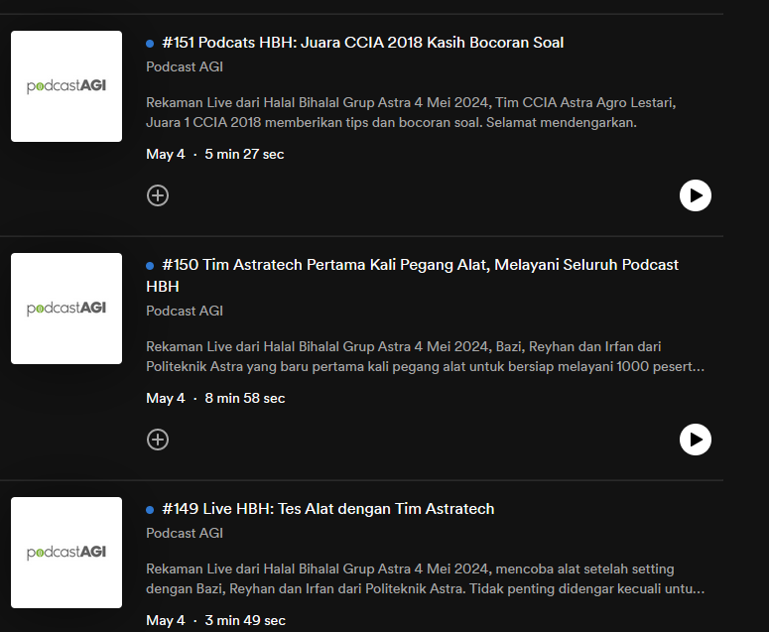Open the title '#151 Podcats HBH: Juara CCIA 2018'
The width and height of the screenshot is (769, 632).
[362, 43]
